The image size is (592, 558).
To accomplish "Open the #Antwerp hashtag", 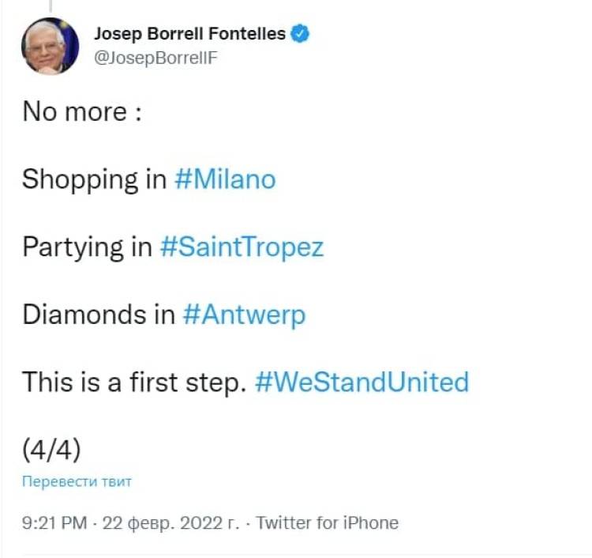I will 244,315.
